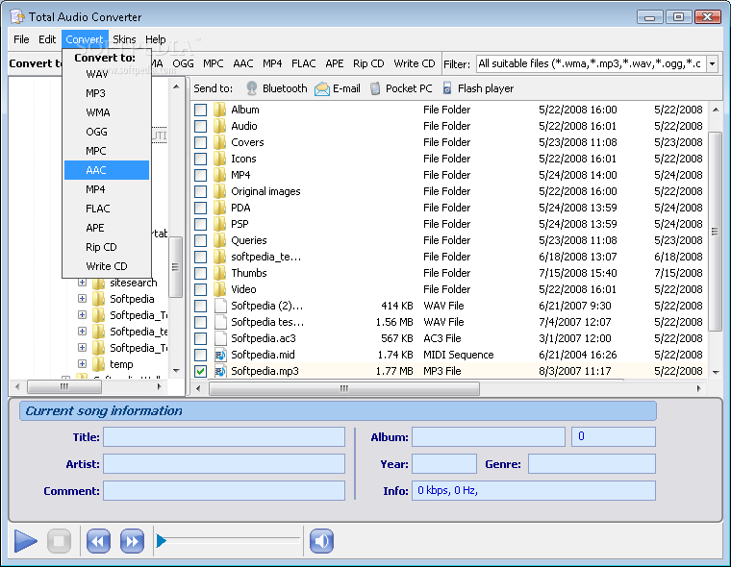Check the PDA folder checkbox
Image resolution: width=731 pixels, height=567 pixels.
click(x=200, y=208)
